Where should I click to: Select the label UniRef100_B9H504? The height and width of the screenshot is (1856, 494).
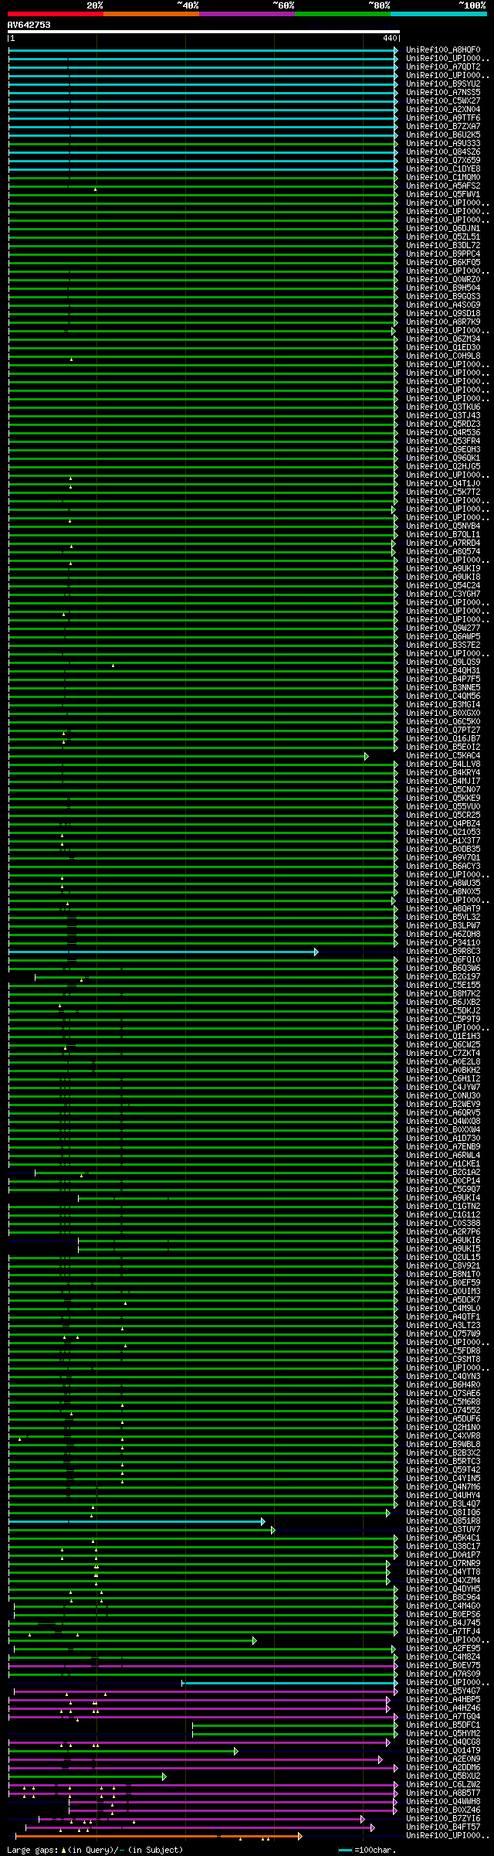443,288
